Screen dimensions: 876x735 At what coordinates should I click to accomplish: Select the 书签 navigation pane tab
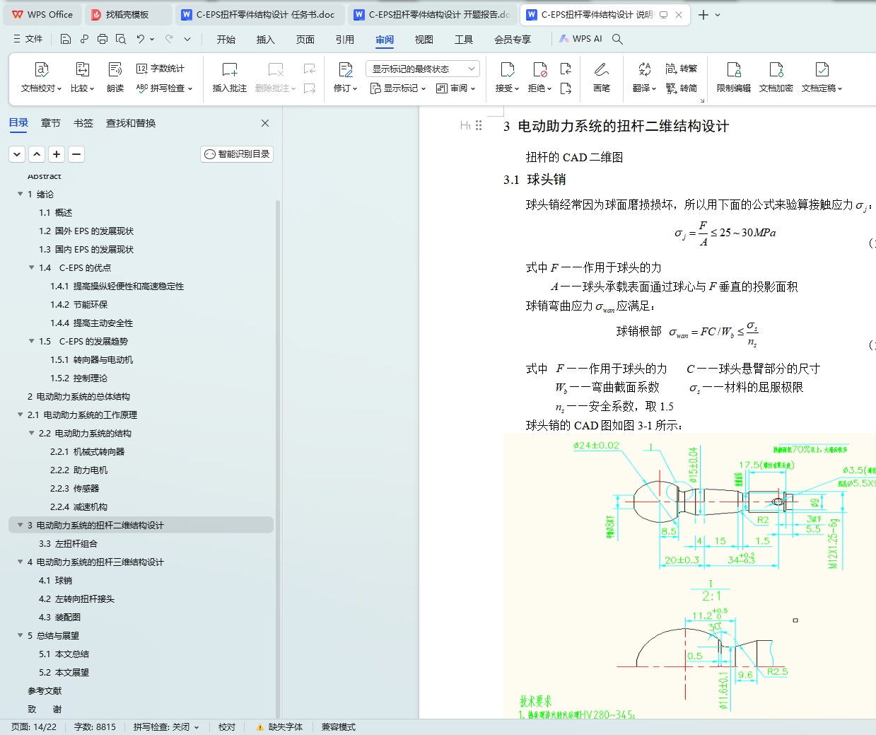click(x=83, y=123)
